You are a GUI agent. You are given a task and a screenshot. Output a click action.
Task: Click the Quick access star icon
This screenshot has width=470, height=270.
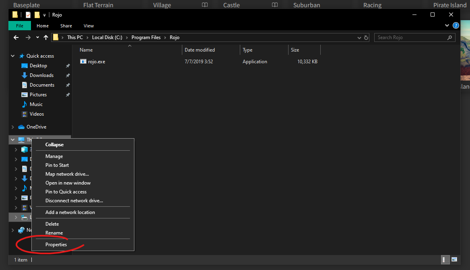pyautogui.click(x=22, y=56)
